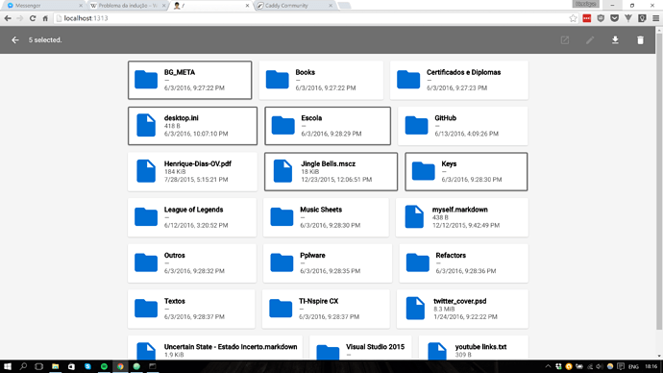Image resolution: width=663 pixels, height=373 pixels.
Task: Click Certificados e Diplomas folder icon
Action: [x=408, y=80]
